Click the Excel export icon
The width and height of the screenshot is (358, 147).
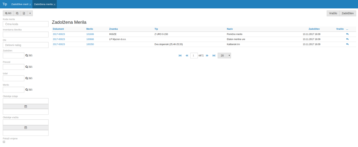coord(24,13)
